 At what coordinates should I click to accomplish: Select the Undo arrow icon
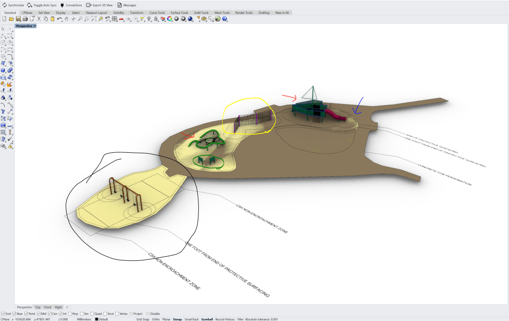tap(60, 19)
